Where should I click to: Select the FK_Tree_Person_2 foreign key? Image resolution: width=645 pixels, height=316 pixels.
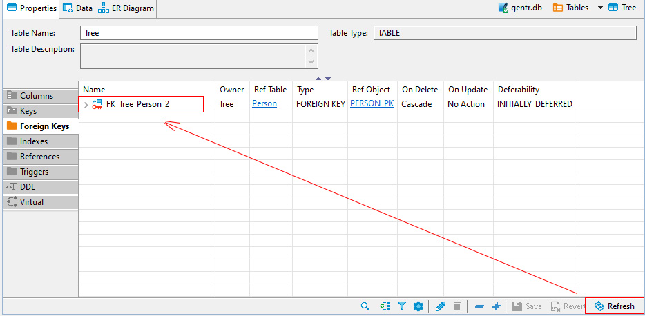(x=137, y=104)
